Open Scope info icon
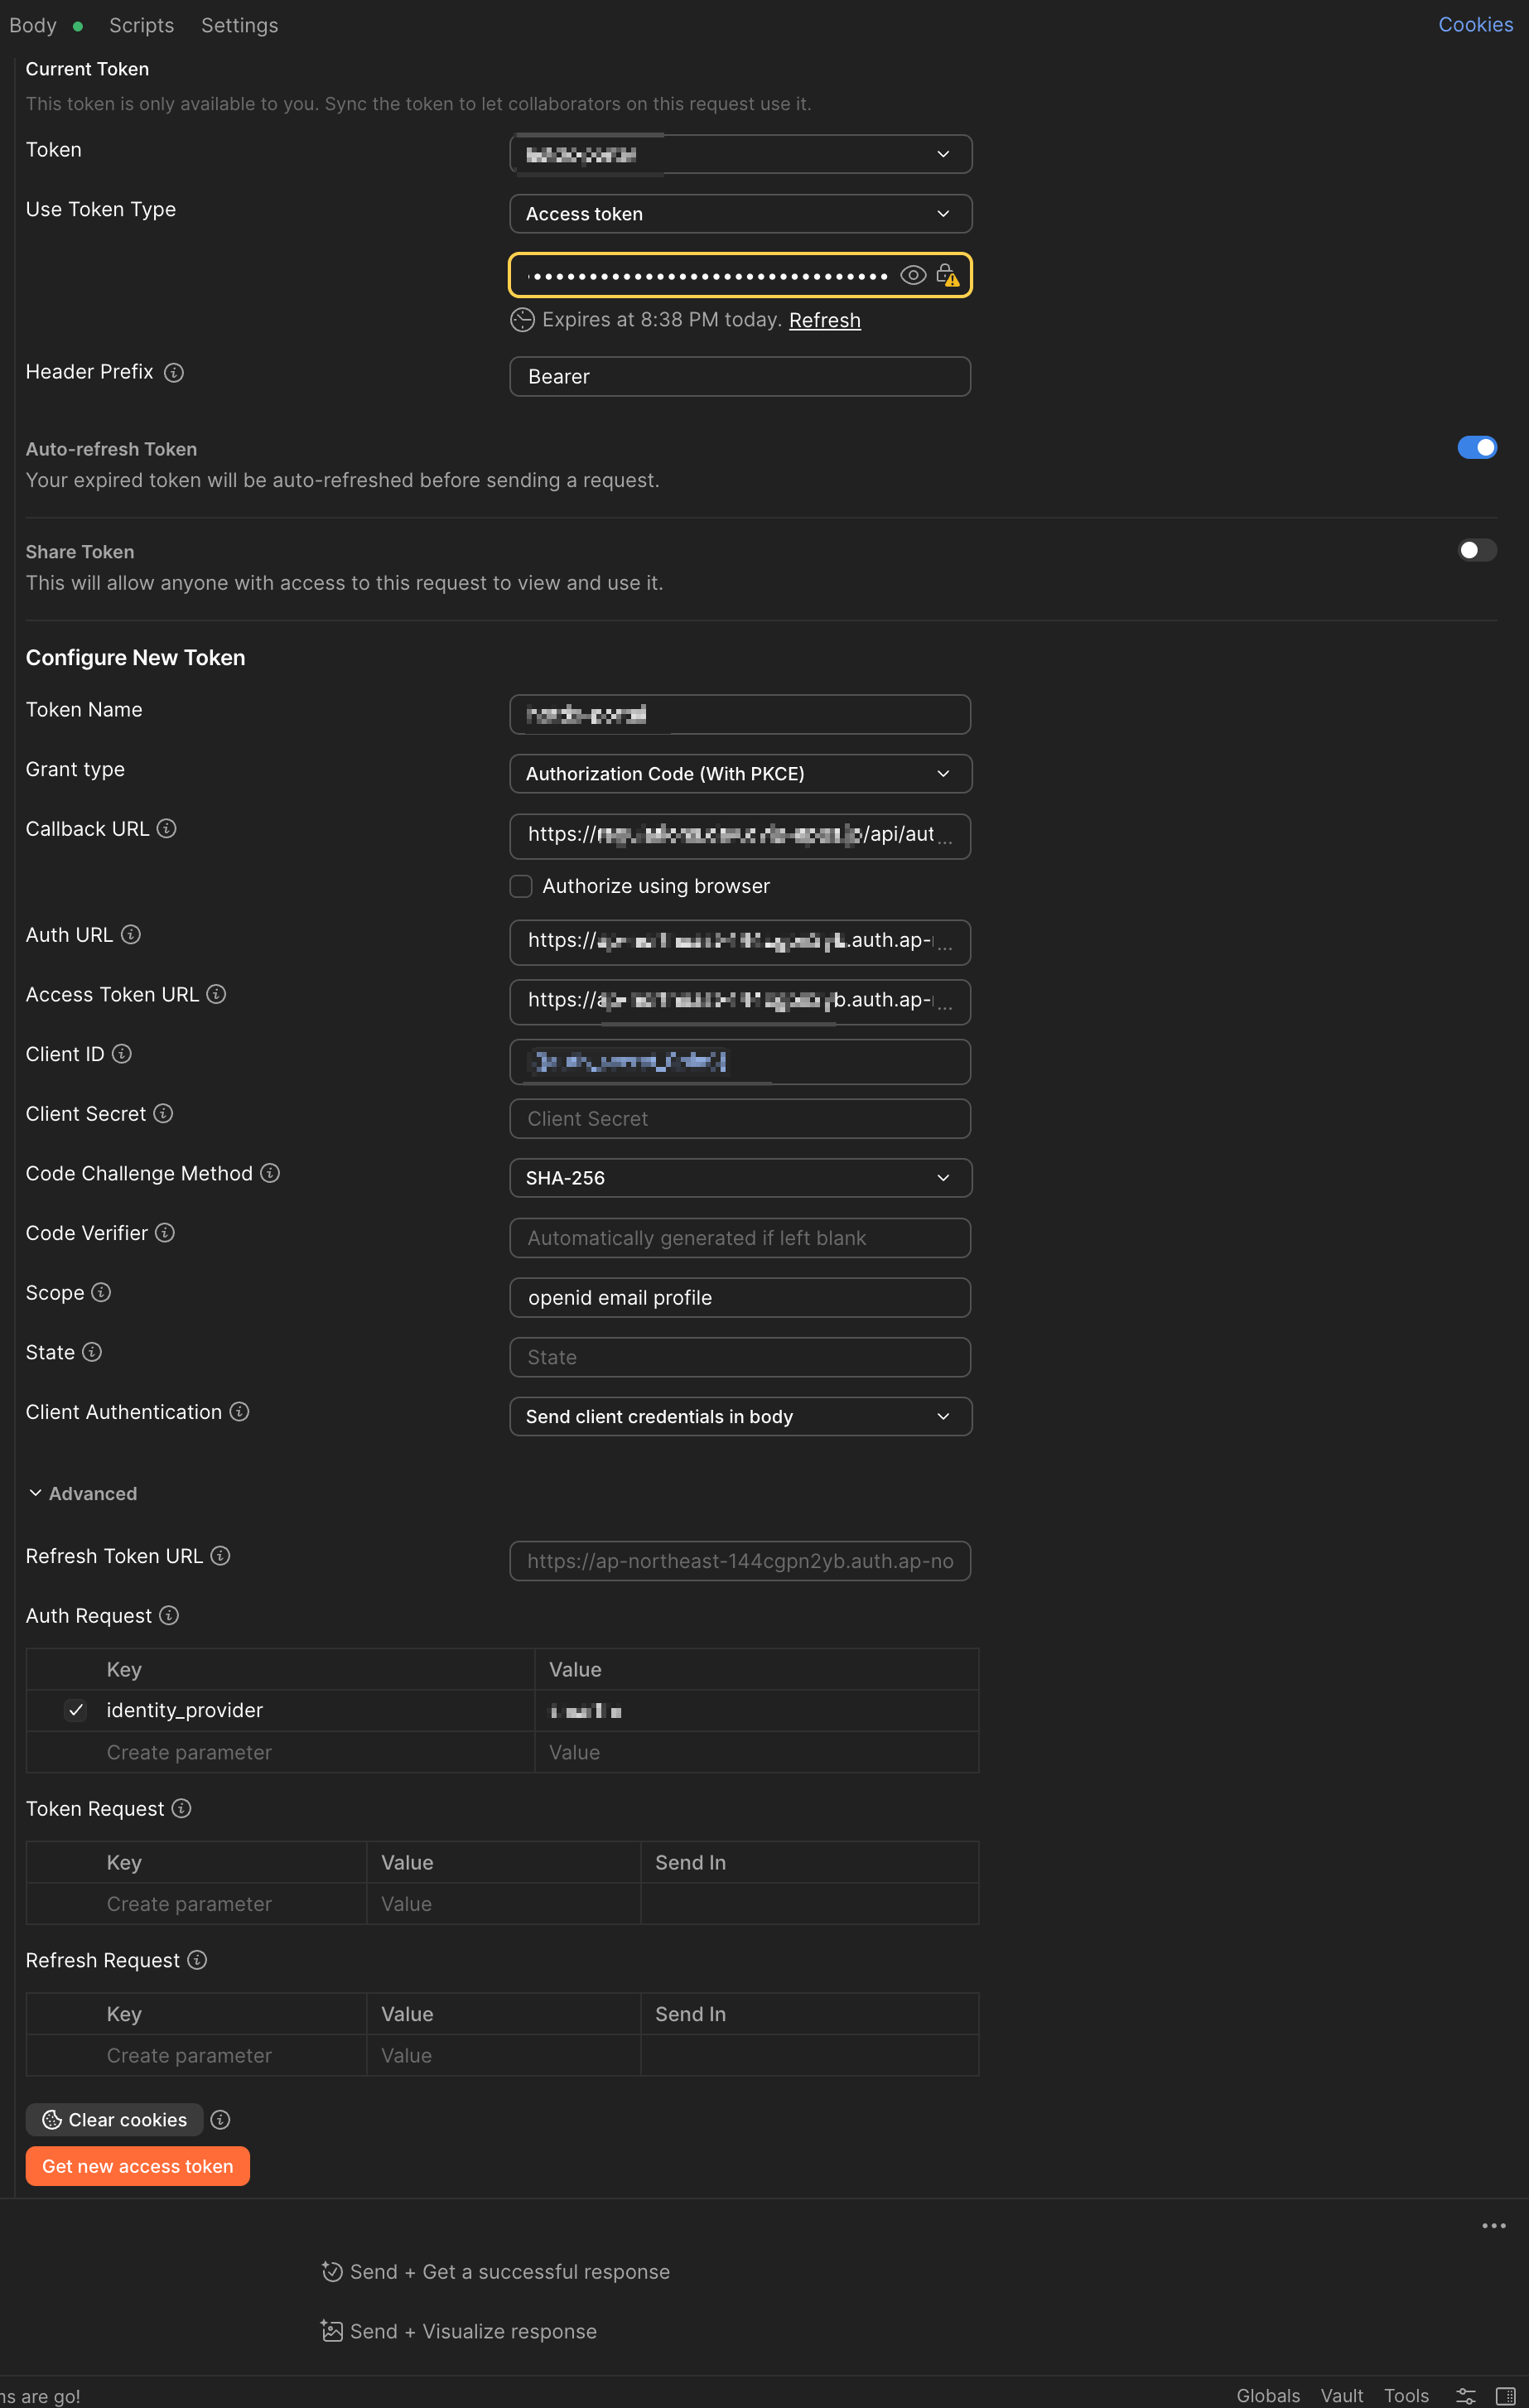Screen dimensions: 1529x2408 pyautogui.click(x=101, y=1292)
